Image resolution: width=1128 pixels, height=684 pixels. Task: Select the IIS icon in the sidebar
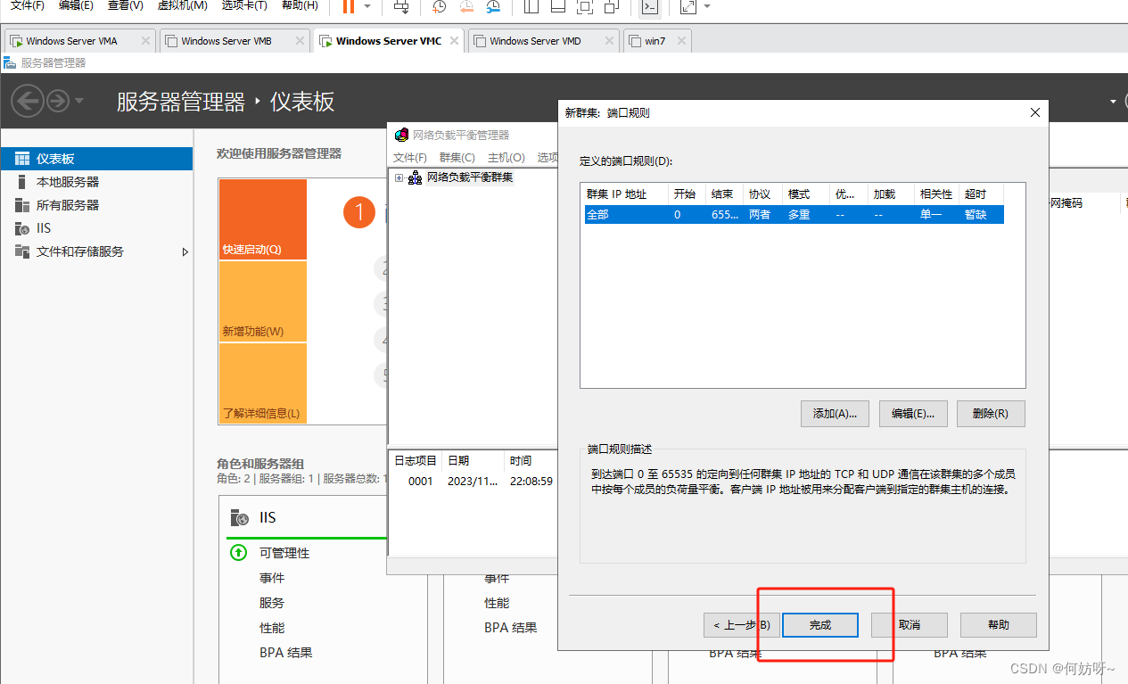click(x=22, y=228)
